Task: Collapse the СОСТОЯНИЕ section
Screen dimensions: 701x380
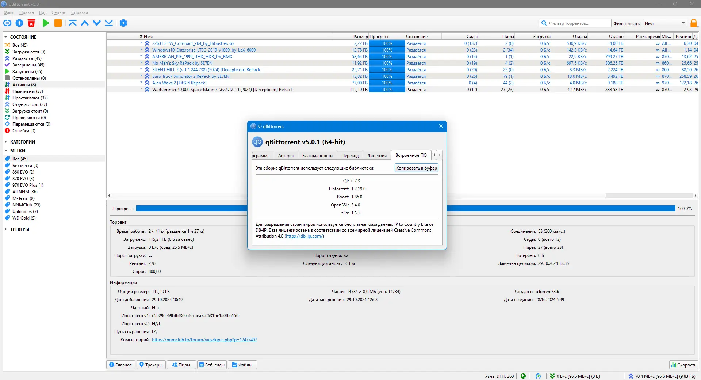Action: point(6,37)
